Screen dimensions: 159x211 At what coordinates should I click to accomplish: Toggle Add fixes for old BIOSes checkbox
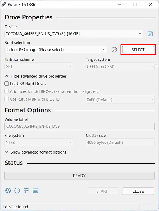(x=7, y=91)
